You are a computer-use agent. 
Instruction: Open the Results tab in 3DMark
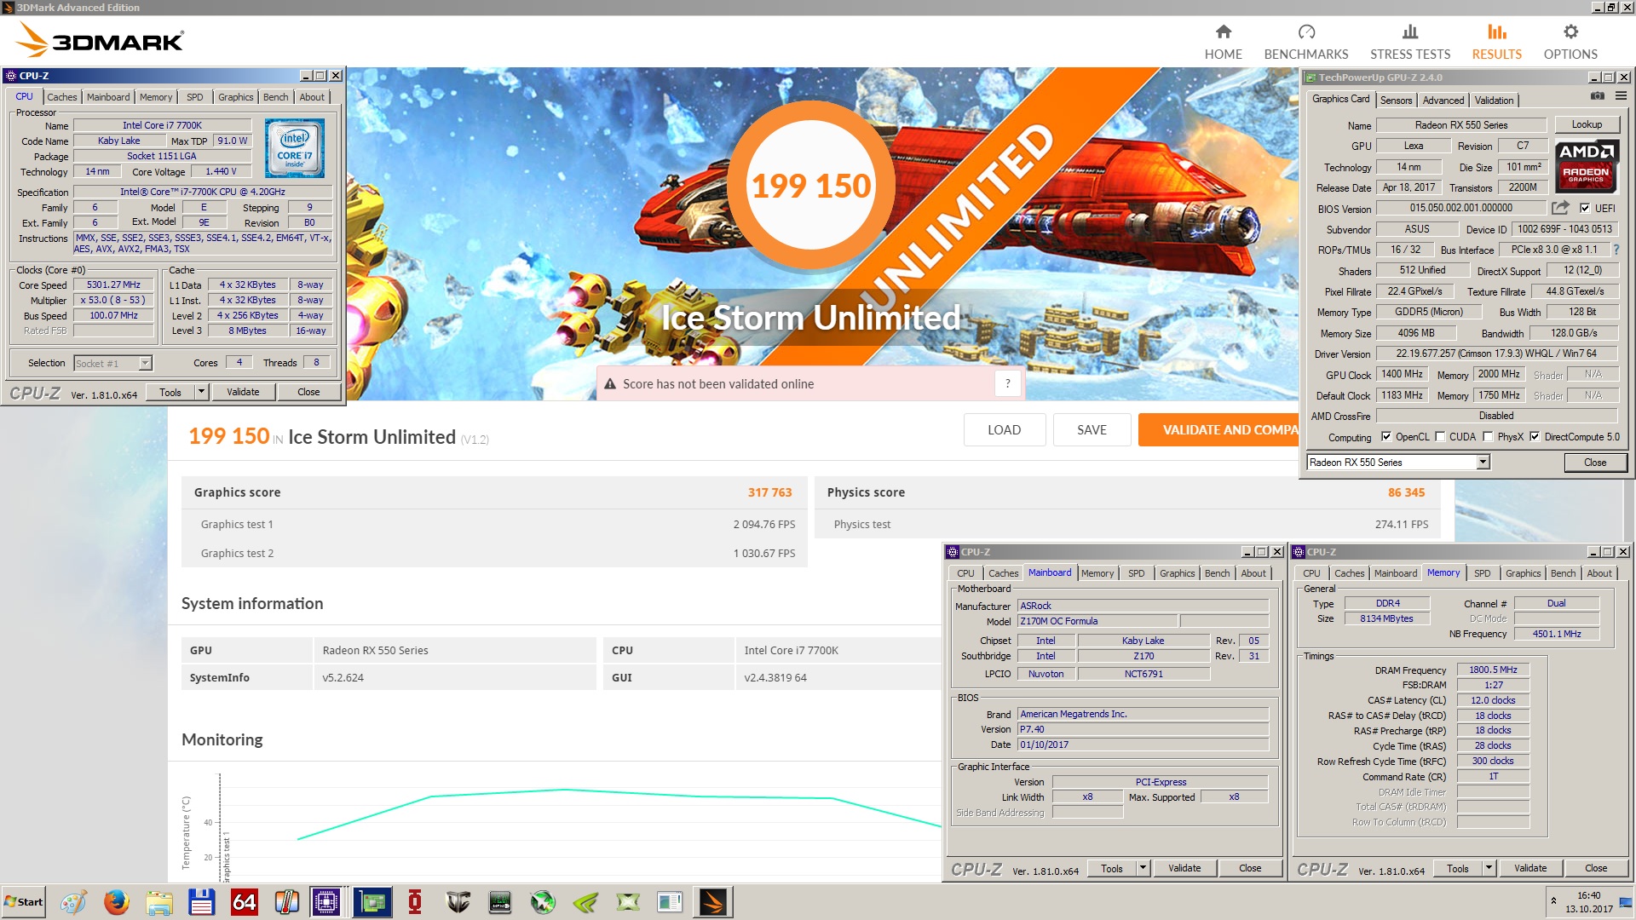[x=1496, y=42]
